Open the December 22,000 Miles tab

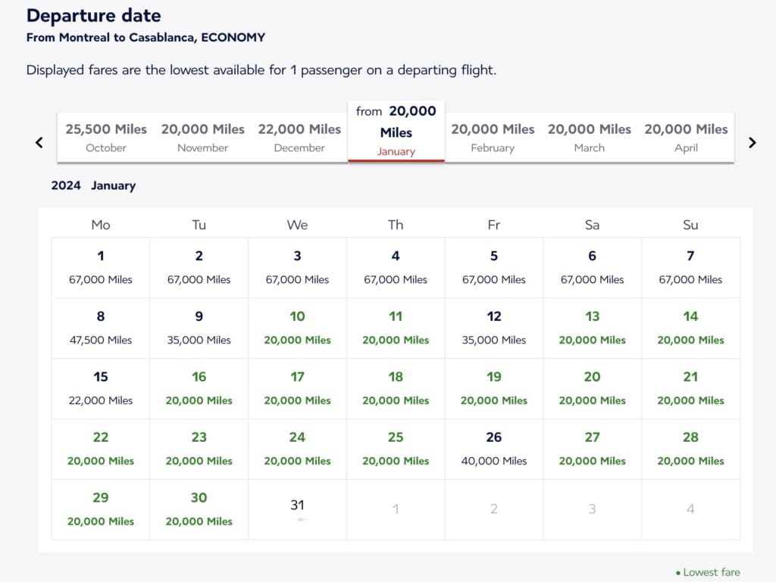[299, 137]
